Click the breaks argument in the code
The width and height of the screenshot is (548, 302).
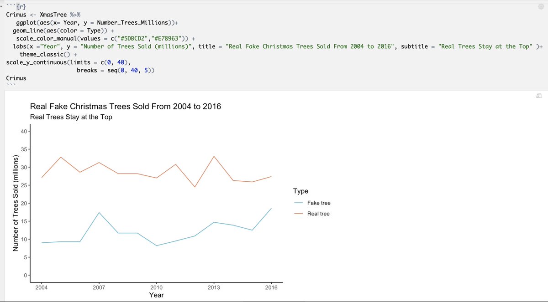pyautogui.click(x=87, y=70)
